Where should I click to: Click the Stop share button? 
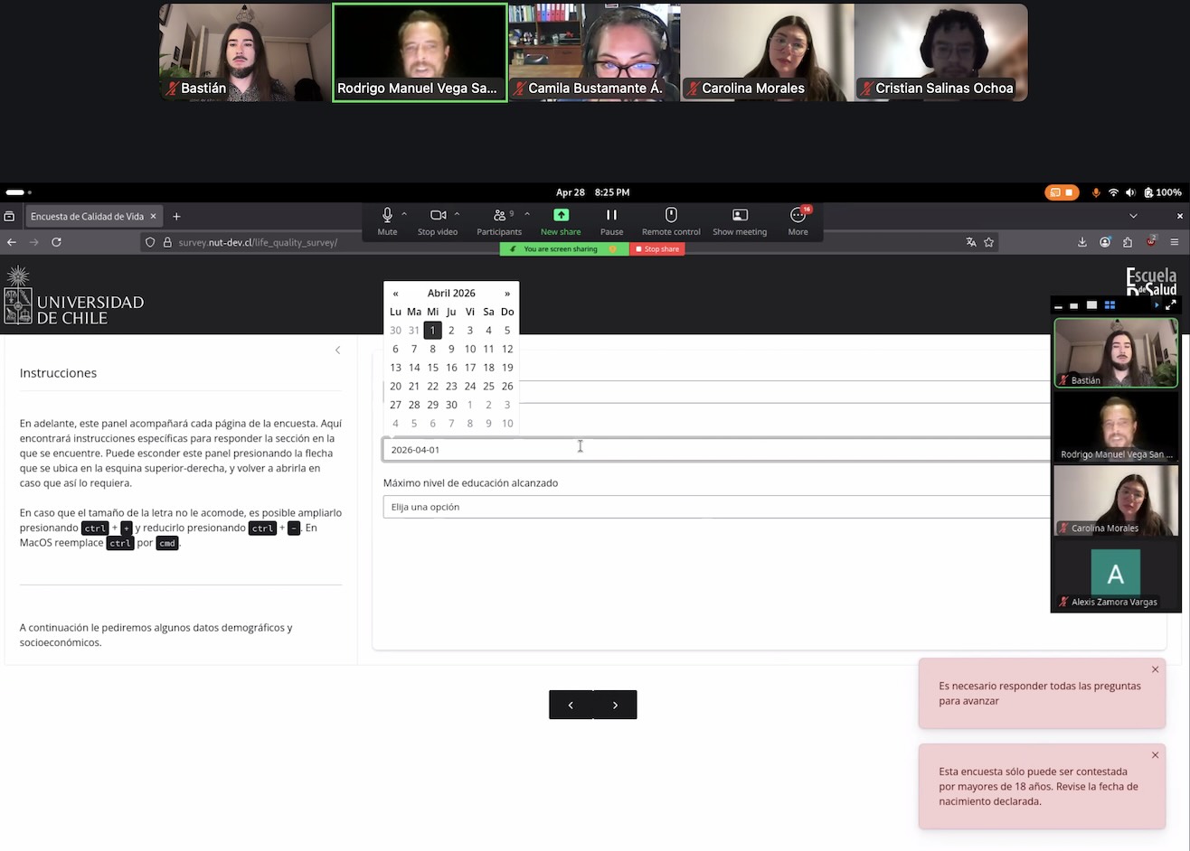pyautogui.click(x=657, y=249)
